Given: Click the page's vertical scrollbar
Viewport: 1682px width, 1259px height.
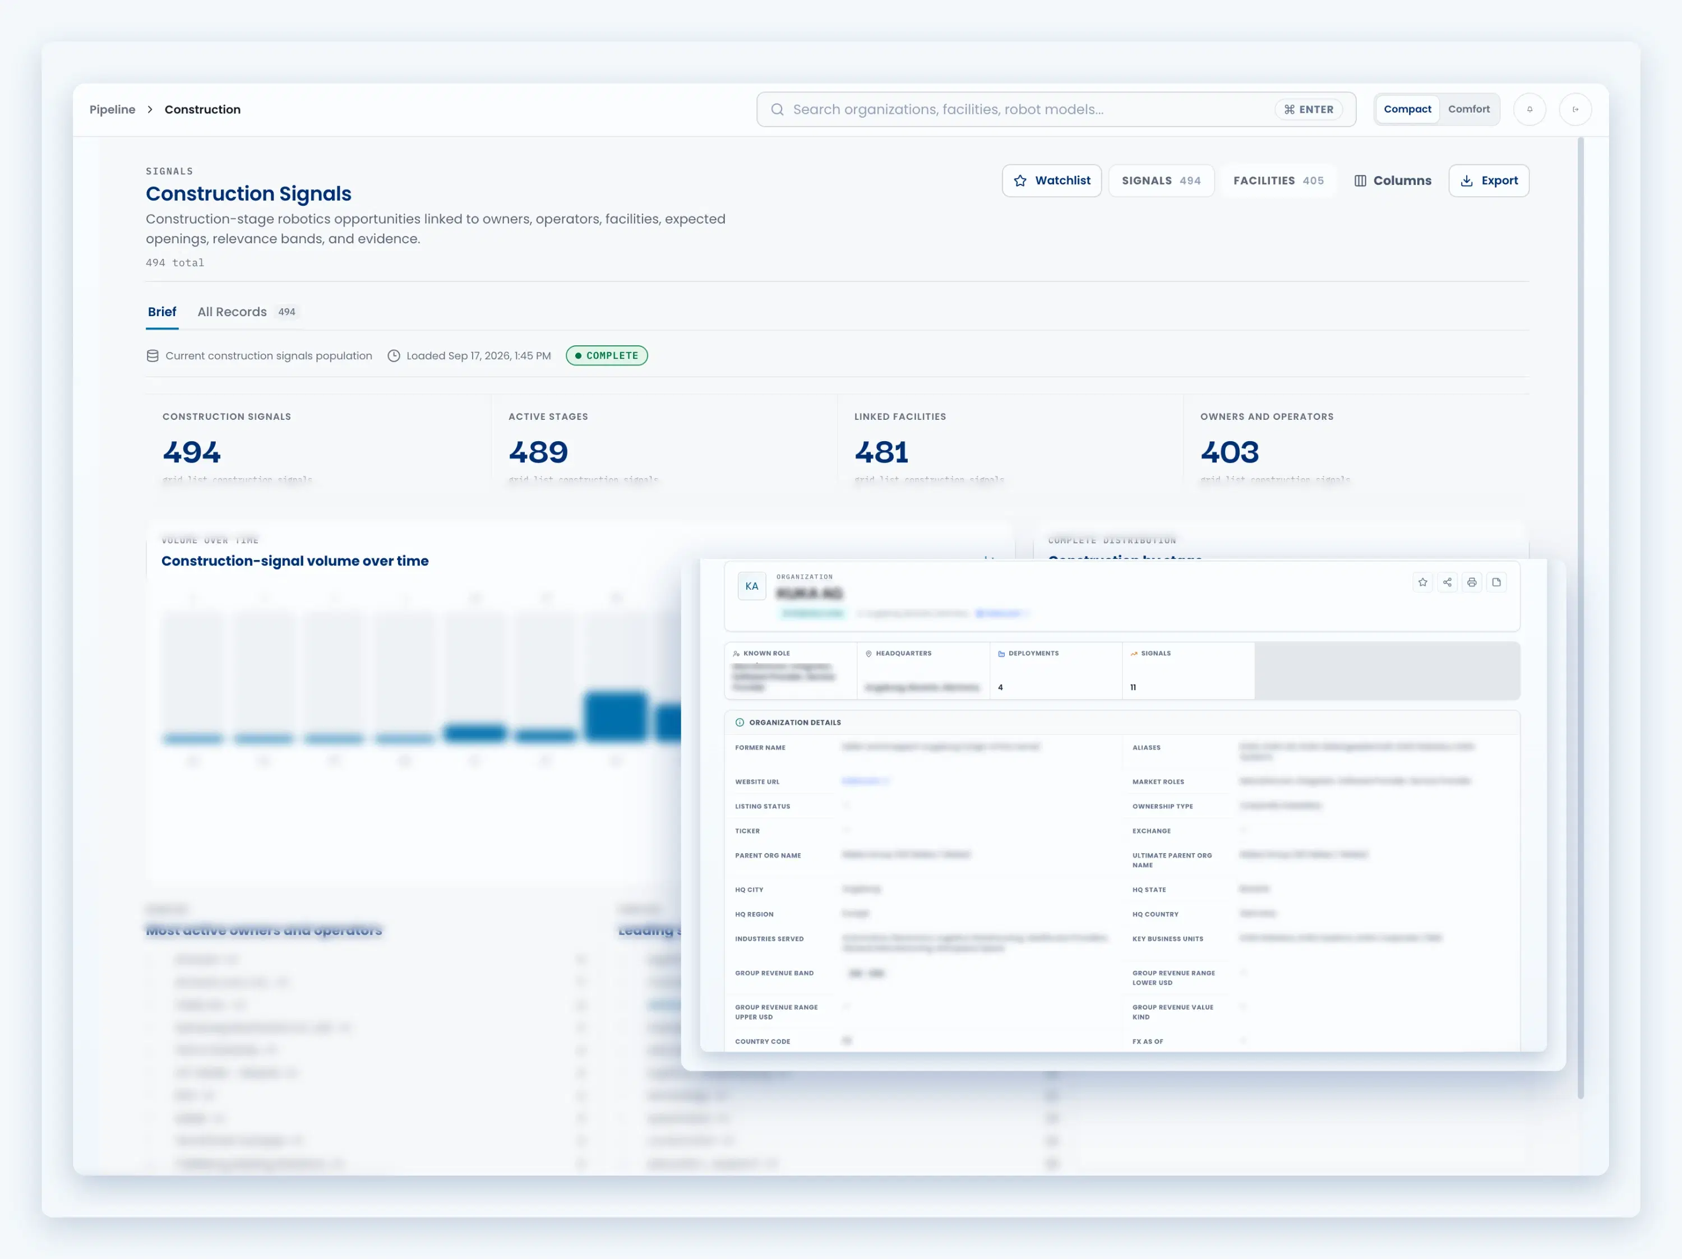Looking at the screenshot, I should click(1581, 617).
